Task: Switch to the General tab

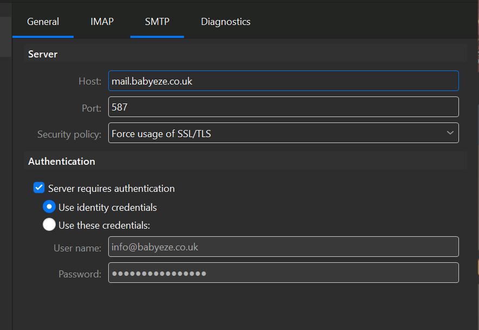Action: (43, 22)
